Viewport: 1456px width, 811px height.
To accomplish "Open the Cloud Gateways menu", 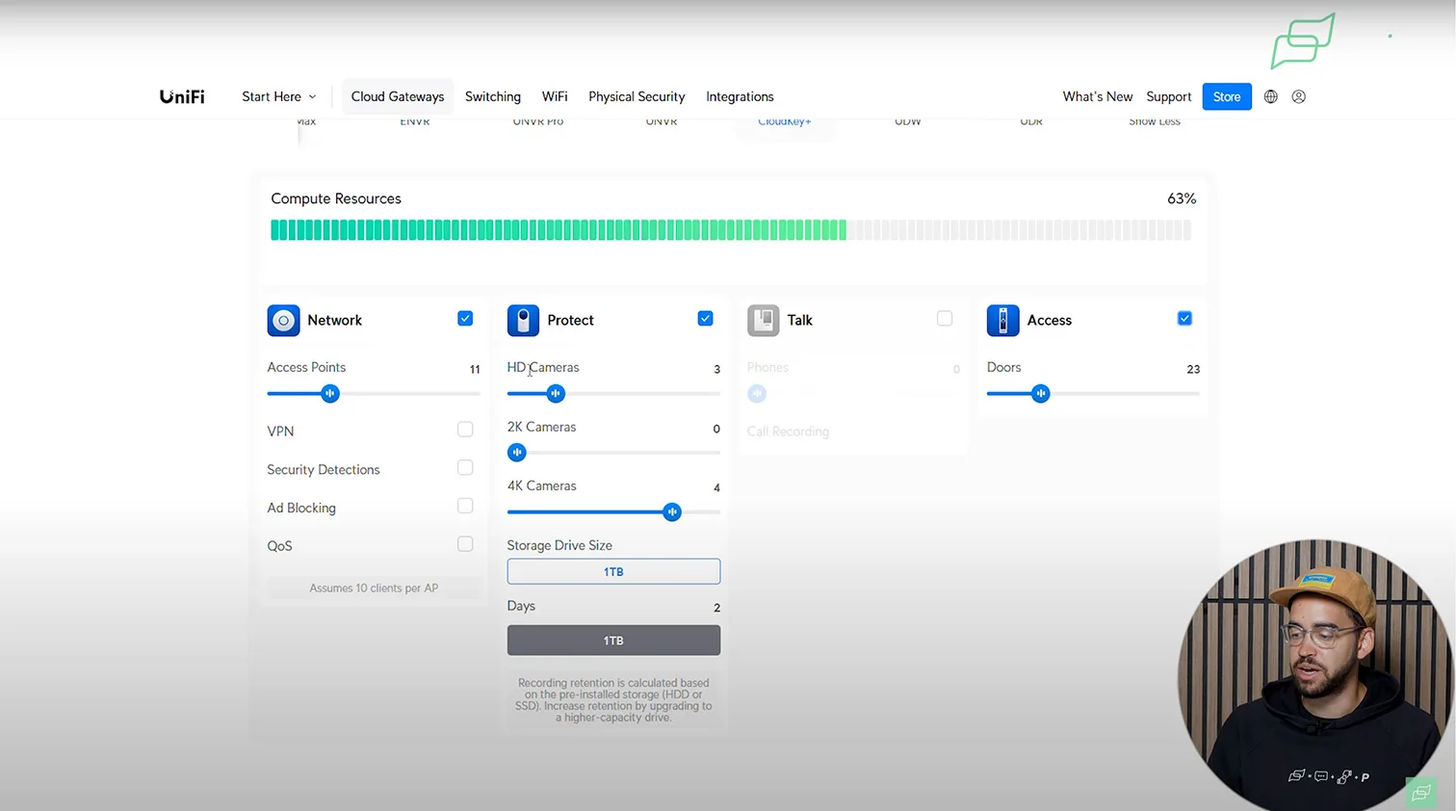I will [397, 96].
